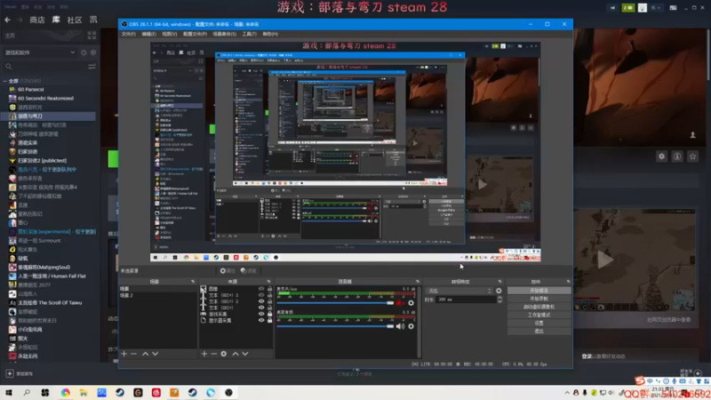This screenshot has height=400, width=711.
Task: Toggle the lock on the 文本 (GDI+) 3 source
Action: pyautogui.click(x=270, y=295)
